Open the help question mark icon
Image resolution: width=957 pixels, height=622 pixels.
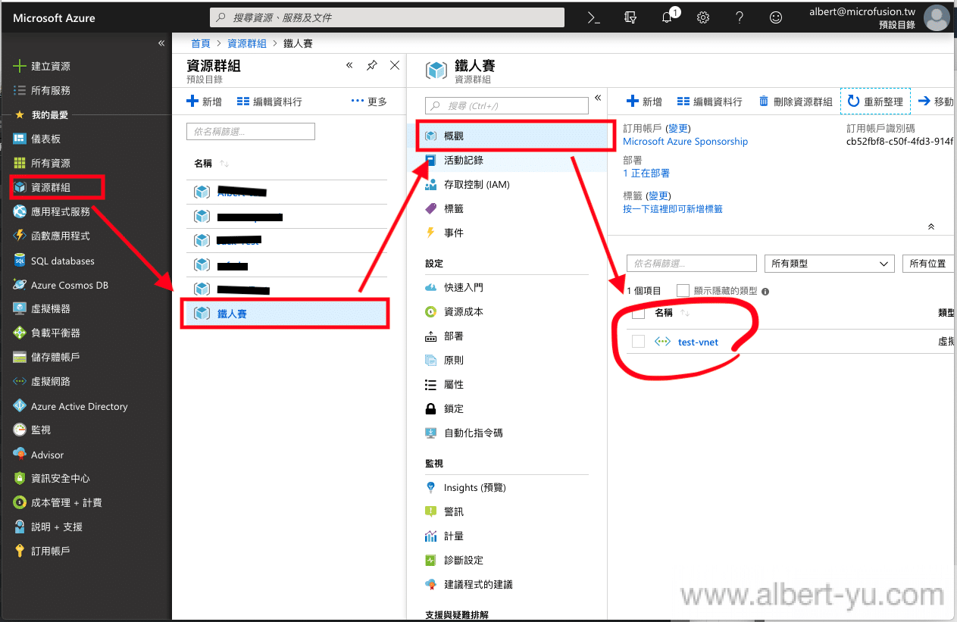[740, 17]
